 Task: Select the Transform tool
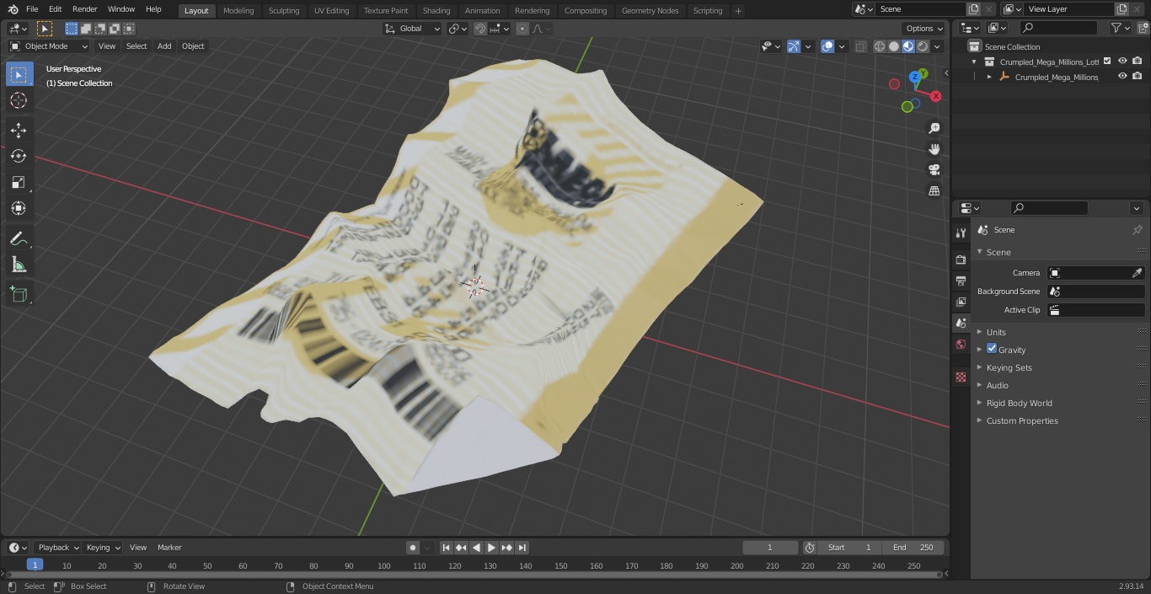click(19, 208)
